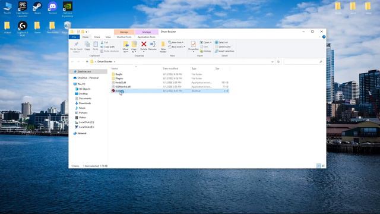Click Driver Booster in address breadcrumb
The width and height of the screenshot is (380, 214).
click(104, 62)
